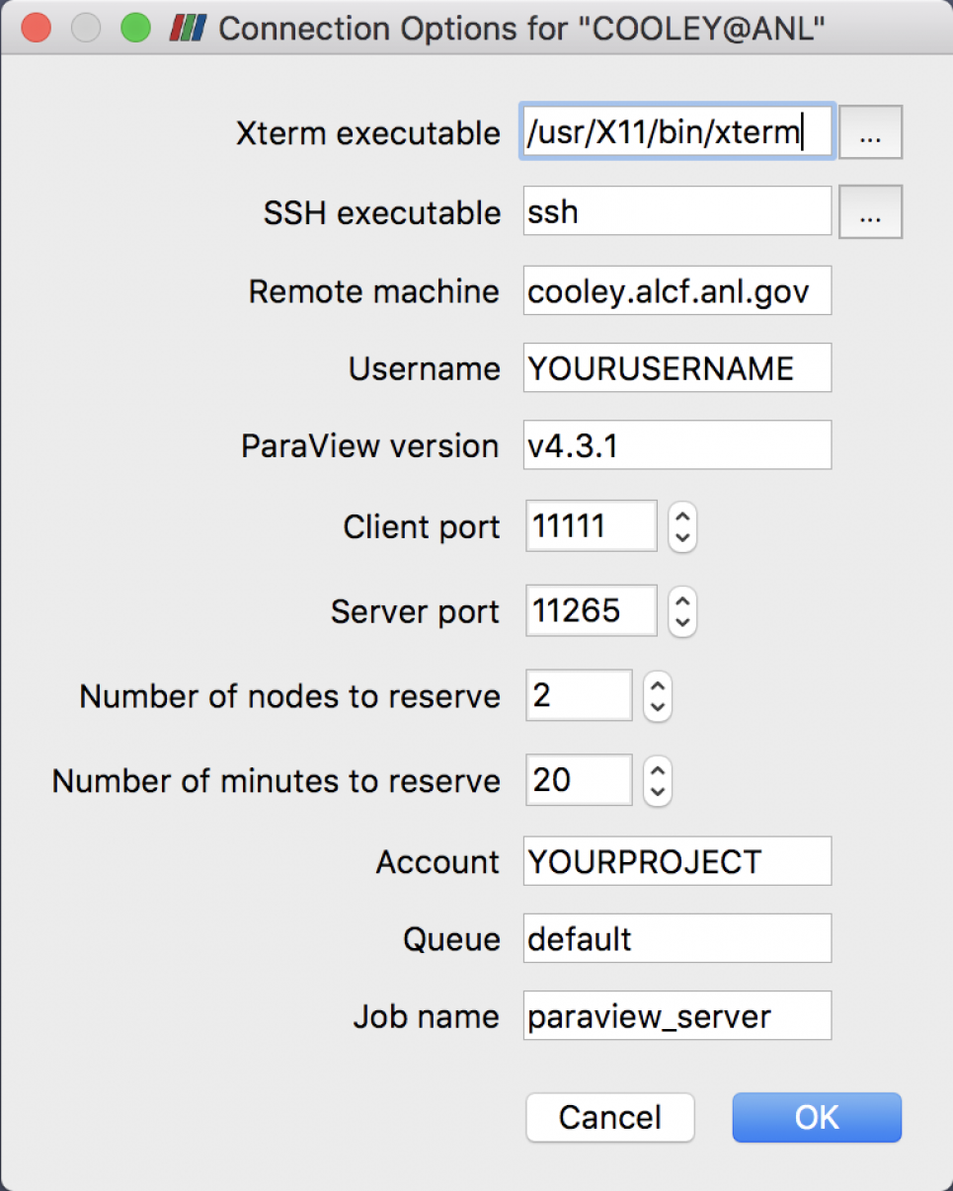Click browse button next to SSH executable
This screenshot has height=1191, width=953.
coord(870,212)
